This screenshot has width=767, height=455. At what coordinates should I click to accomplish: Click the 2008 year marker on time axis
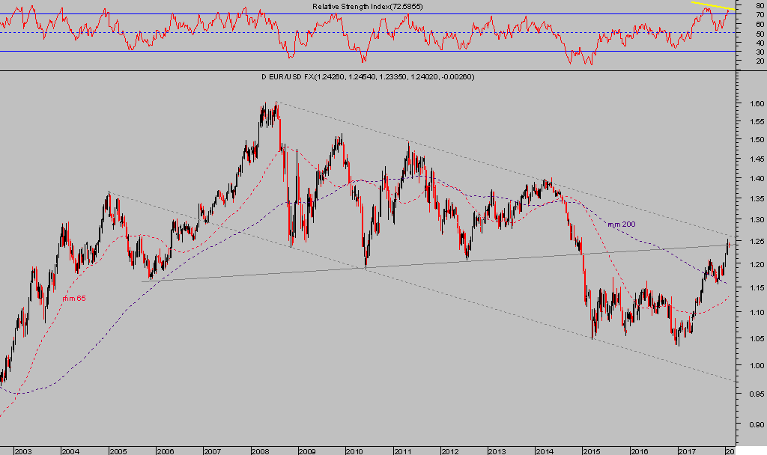(260, 451)
